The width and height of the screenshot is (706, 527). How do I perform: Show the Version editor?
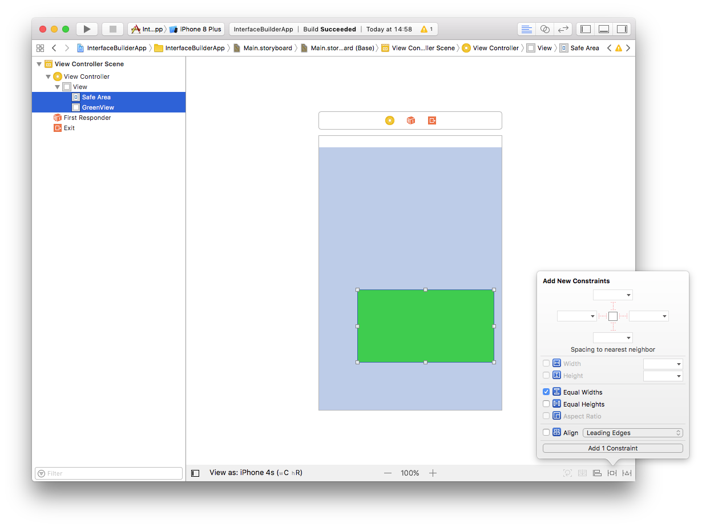pyautogui.click(x=563, y=29)
